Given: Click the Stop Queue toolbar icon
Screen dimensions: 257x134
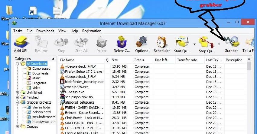Looking at the screenshot, I should tap(207, 42).
